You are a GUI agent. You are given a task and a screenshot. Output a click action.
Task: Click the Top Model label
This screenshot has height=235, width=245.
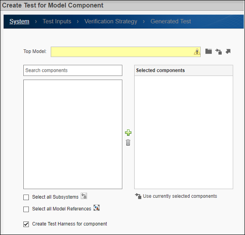(x=35, y=51)
